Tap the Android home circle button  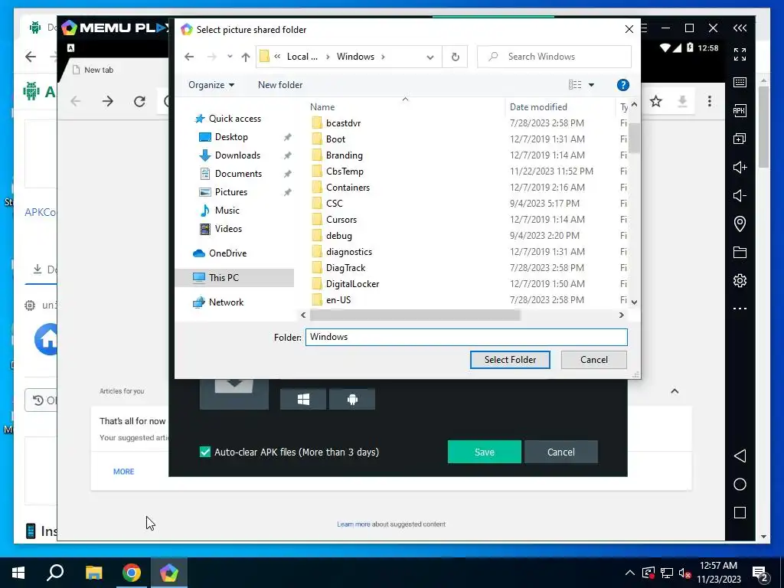tap(740, 484)
